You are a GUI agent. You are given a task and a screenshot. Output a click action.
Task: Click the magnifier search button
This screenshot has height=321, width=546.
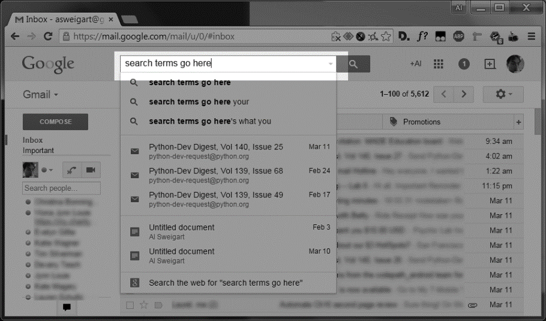point(353,64)
